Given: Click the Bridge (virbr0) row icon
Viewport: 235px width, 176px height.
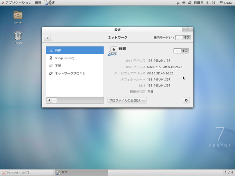Looking at the screenshot, I should pyautogui.click(x=51, y=58).
